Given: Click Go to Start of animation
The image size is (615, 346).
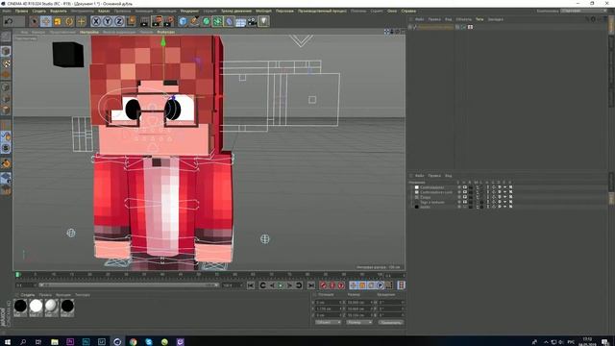Looking at the screenshot, I should (x=251, y=285).
